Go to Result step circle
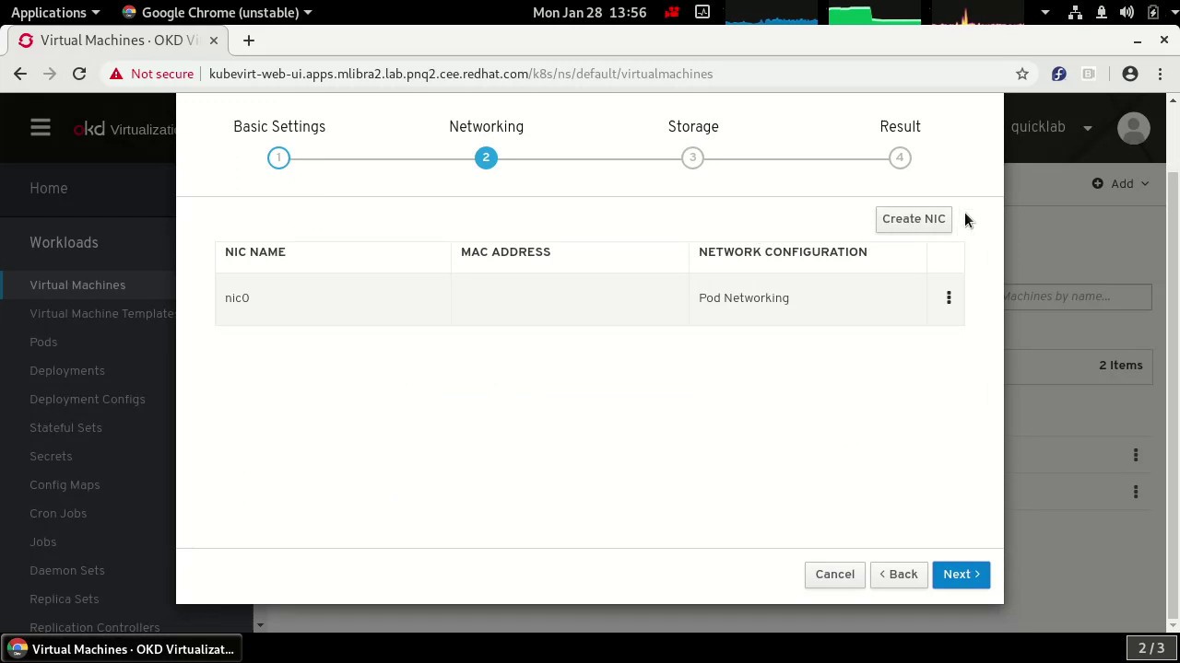Viewport: 1180px width, 663px height. (900, 157)
